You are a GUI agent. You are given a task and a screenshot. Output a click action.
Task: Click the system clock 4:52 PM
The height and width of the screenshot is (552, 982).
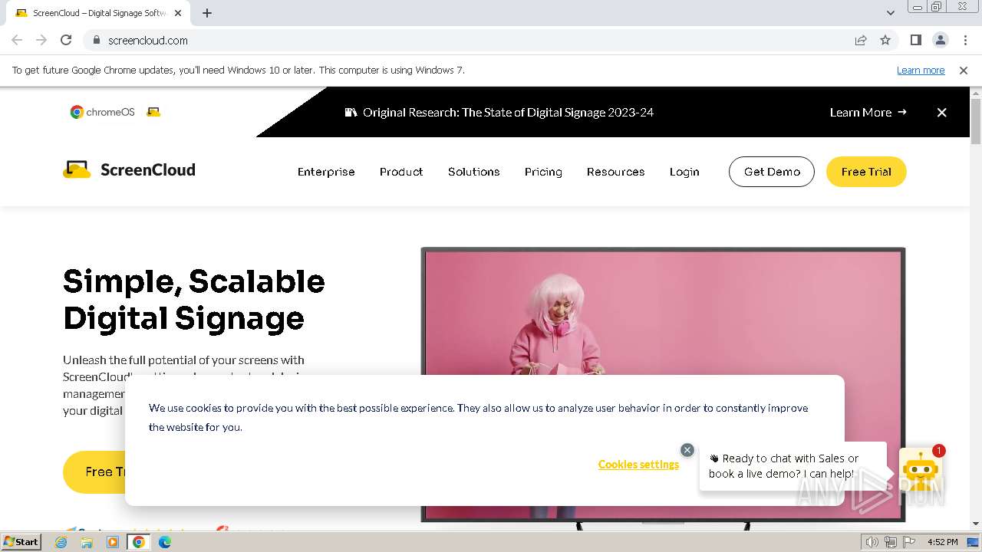[942, 542]
